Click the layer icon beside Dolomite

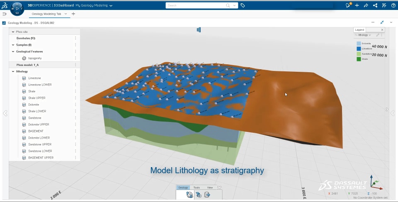coord(24,105)
